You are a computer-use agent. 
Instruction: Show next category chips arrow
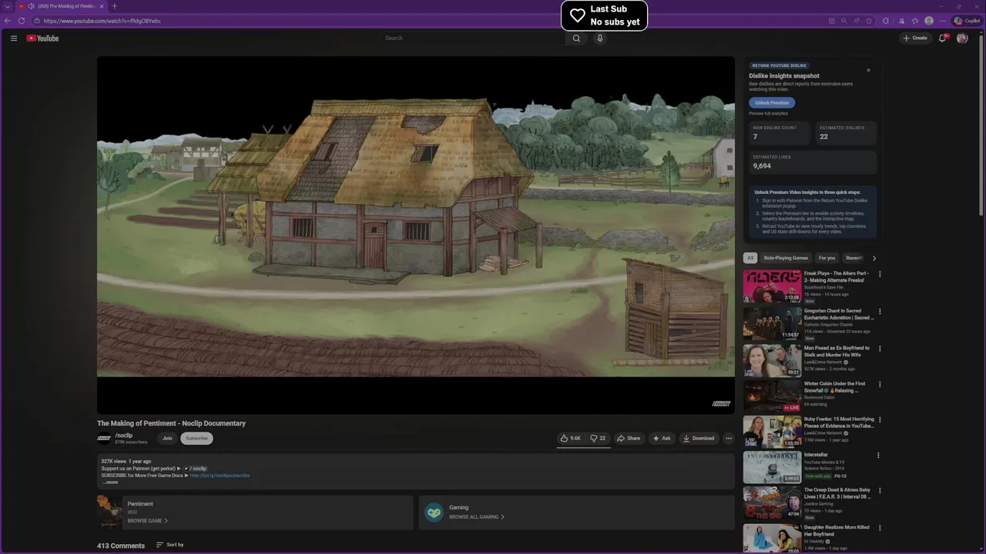click(x=874, y=258)
